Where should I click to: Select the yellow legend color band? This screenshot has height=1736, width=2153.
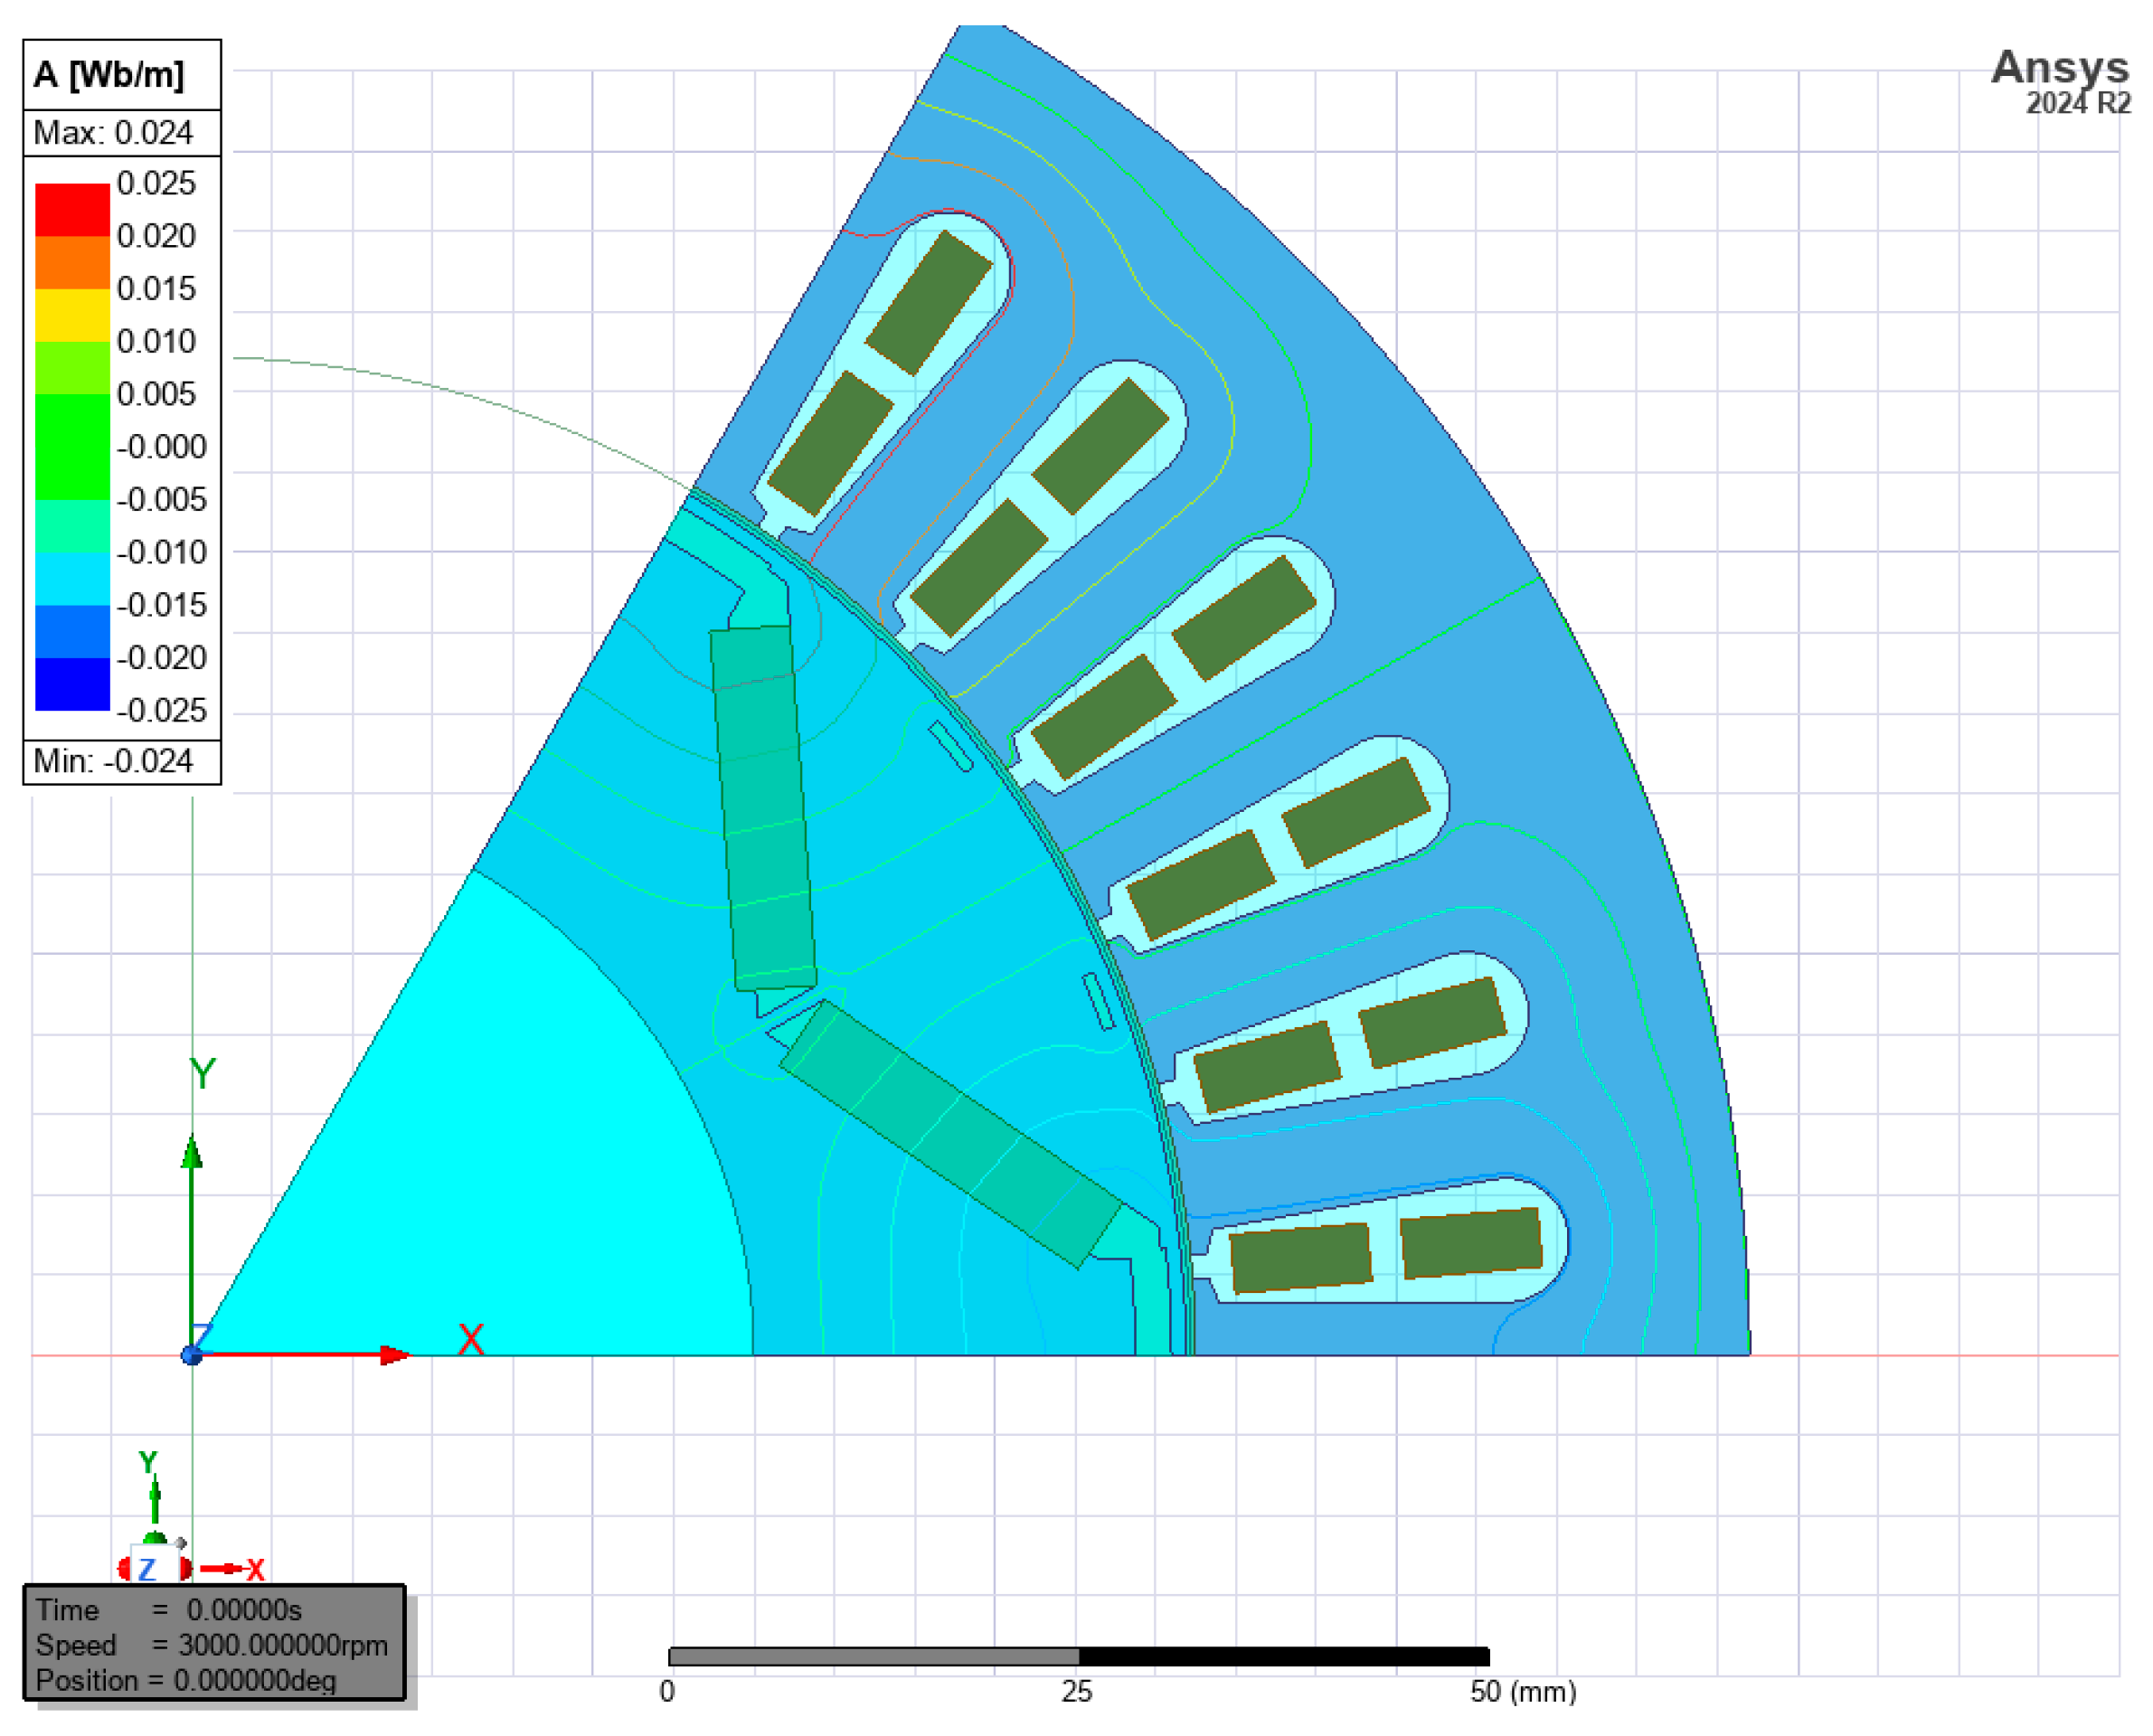point(72,315)
